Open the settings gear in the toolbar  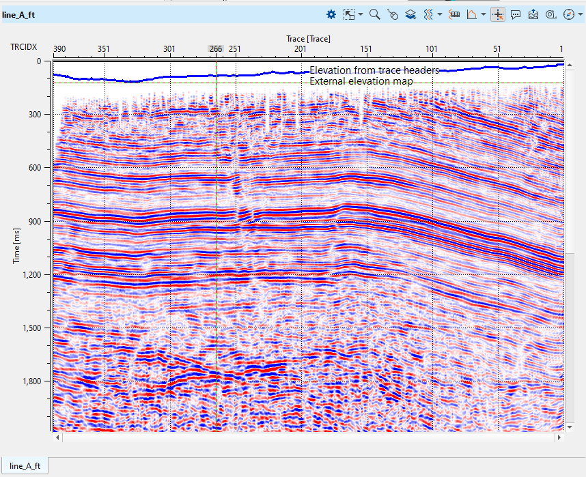click(x=331, y=14)
